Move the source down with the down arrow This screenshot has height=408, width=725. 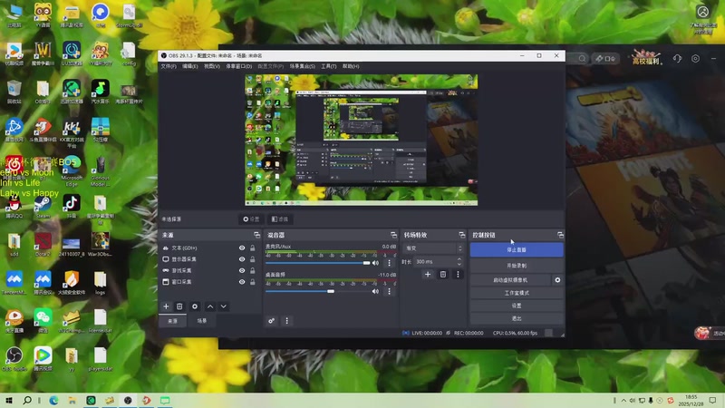[x=224, y=306]
